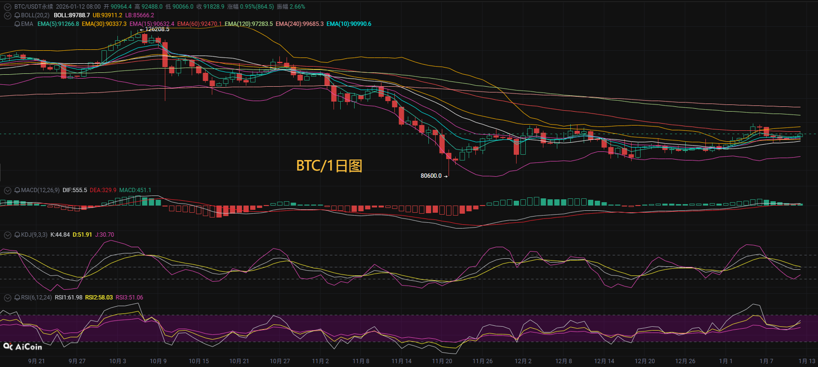Select the RSI(6,12,24) indicator label
Image resolution: width=818 pixels, height=367 pixels.
(36, 298)
